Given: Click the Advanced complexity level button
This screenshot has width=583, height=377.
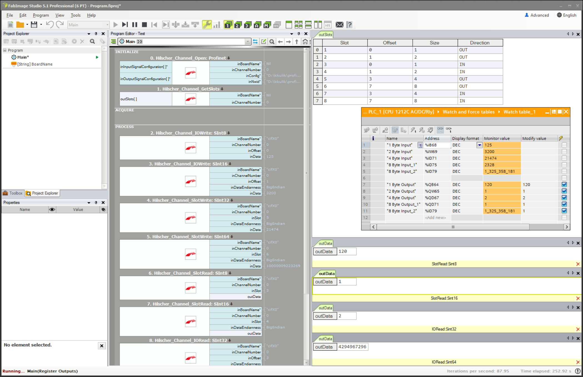Looking at the screenshot, I should pos(537,15).
